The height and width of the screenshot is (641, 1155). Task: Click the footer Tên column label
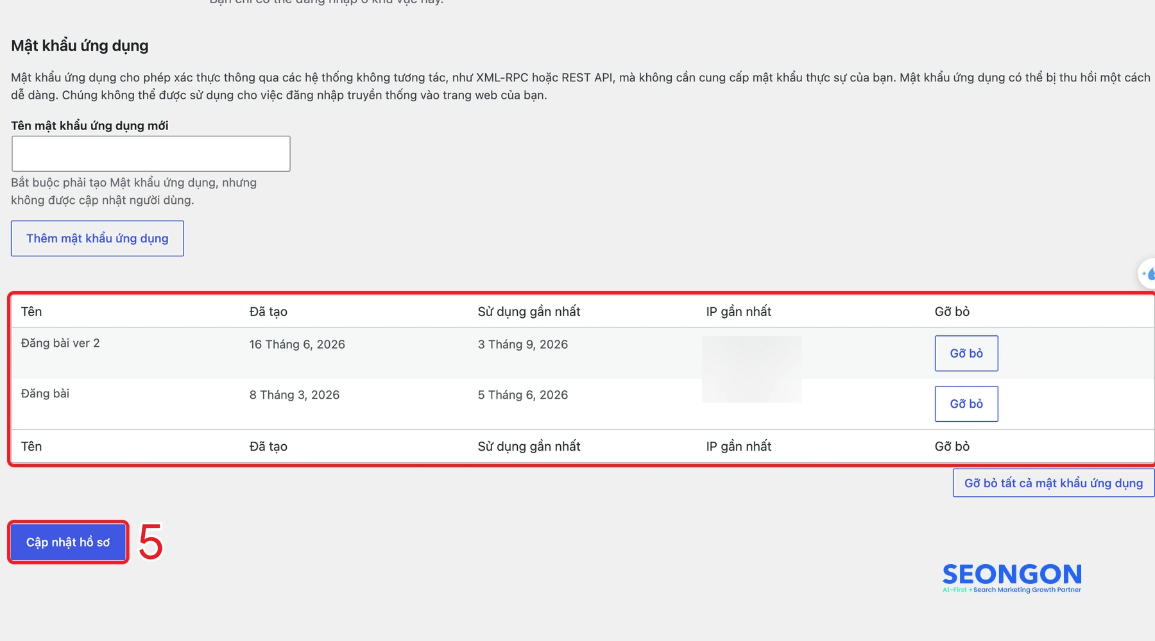[x=31, y=446]
